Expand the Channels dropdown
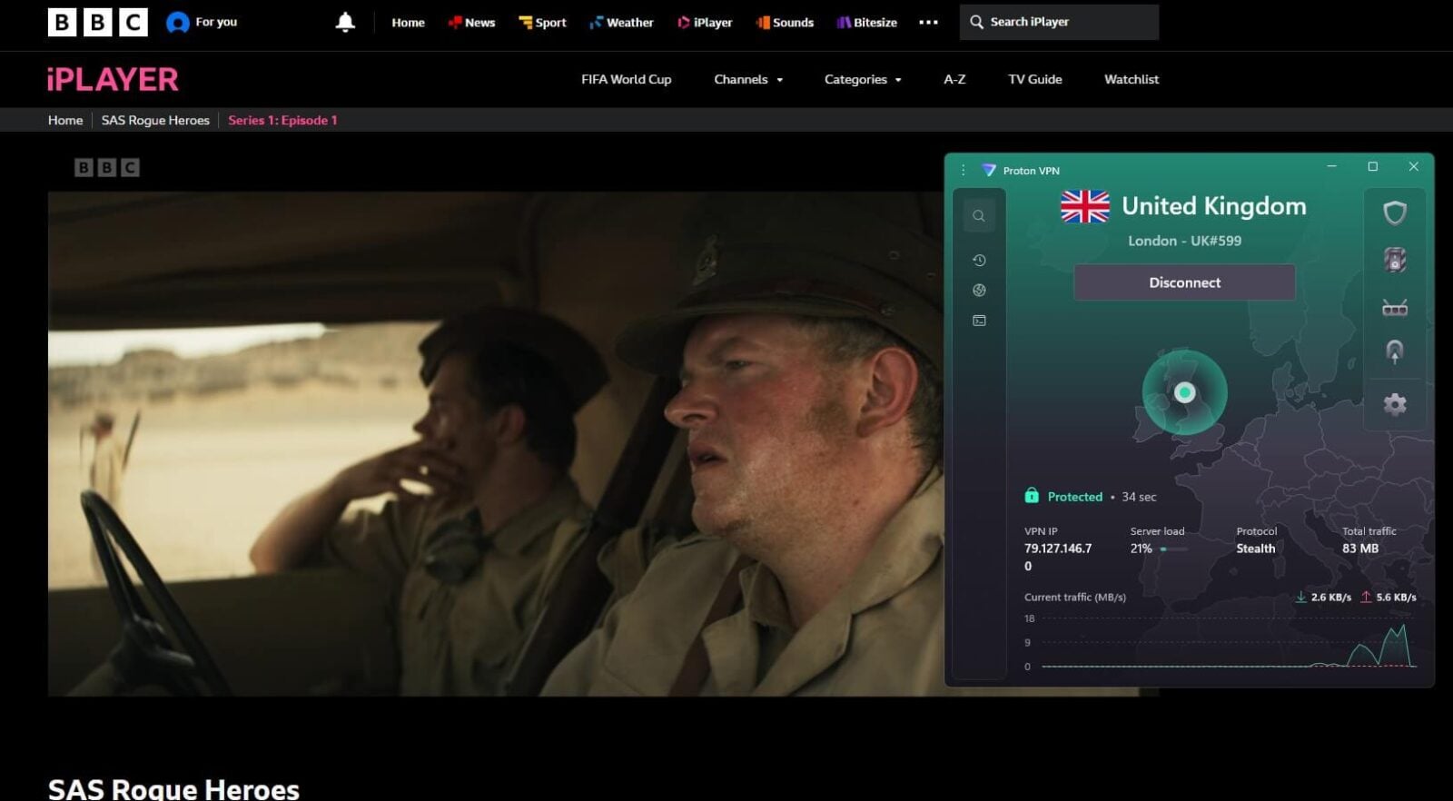 click(748, 79)
